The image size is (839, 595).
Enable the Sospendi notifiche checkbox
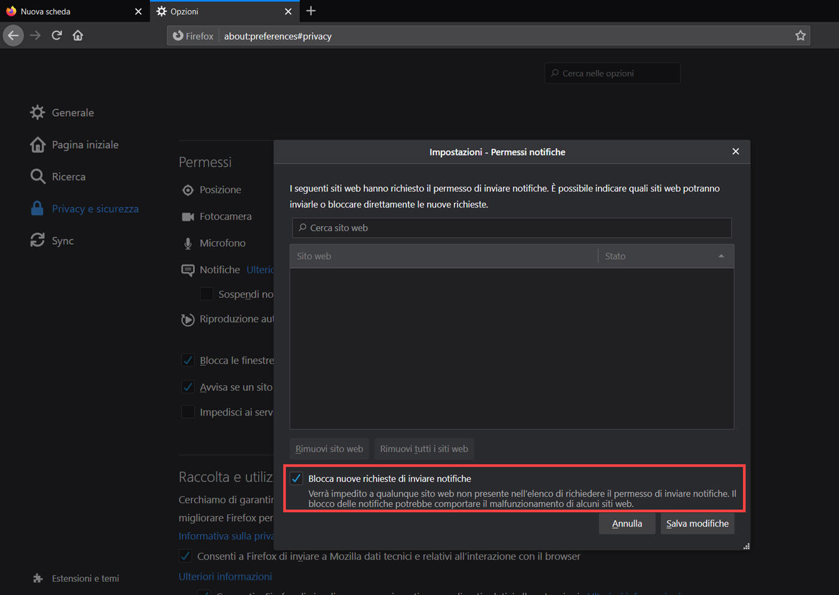[x=206, y=294]
